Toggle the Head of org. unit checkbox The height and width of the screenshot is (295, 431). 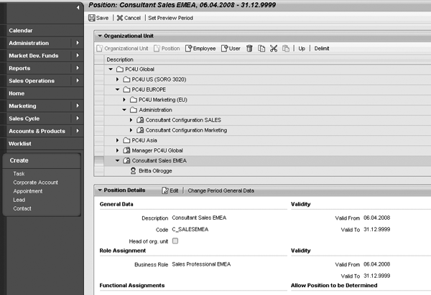tap(175, 241)
